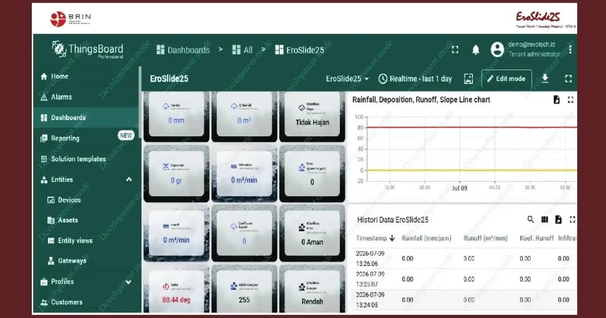The image size is (606, 318).
Task: Click the NEW badge beside Reporting
Action: coord(126,135)
